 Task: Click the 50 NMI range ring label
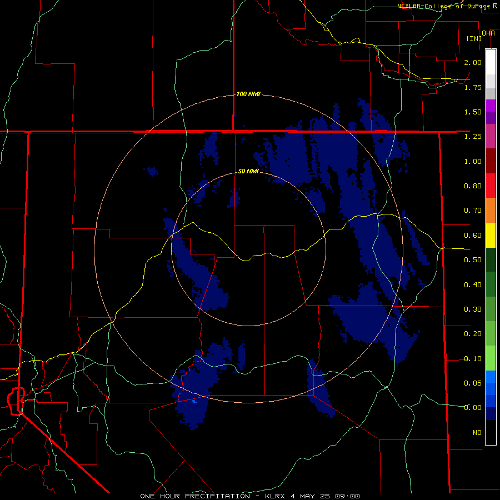248,171
